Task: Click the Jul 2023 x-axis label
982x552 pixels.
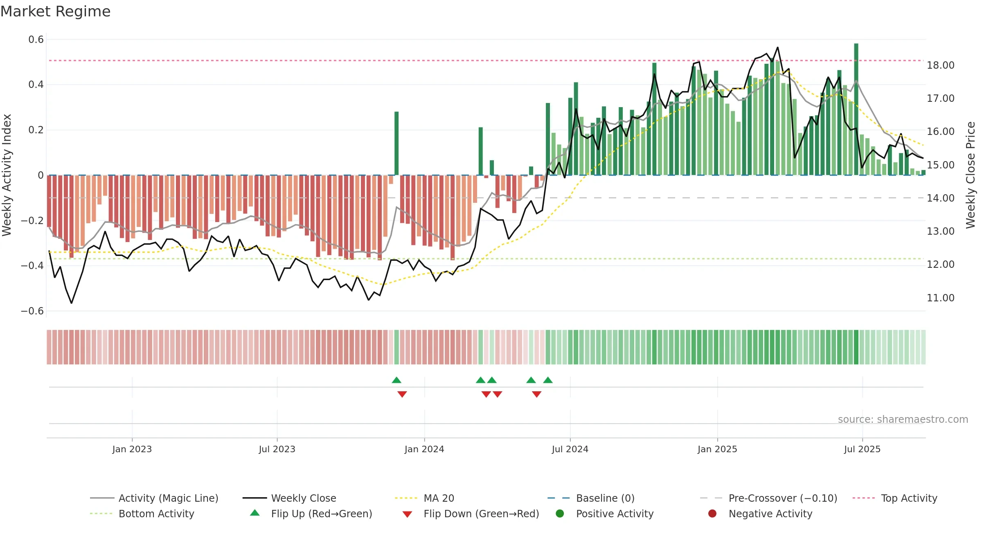Action: pyautogui.click(x=277, y=449)
